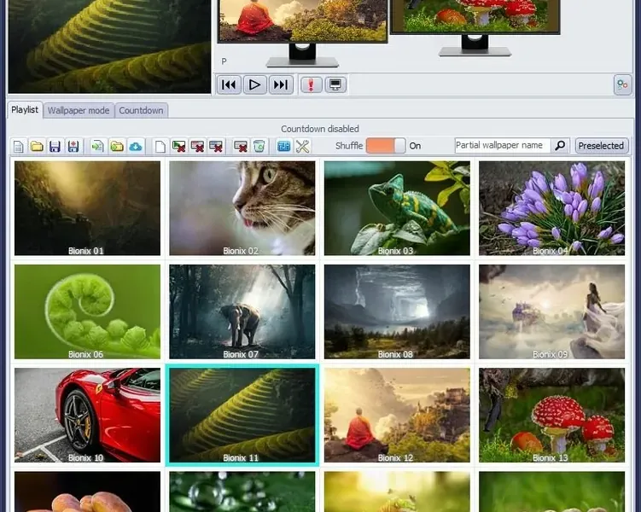Viewport: 641px width, 512px height.
Task: Click the second red-X list removal icon
Action: pos(216,146)
